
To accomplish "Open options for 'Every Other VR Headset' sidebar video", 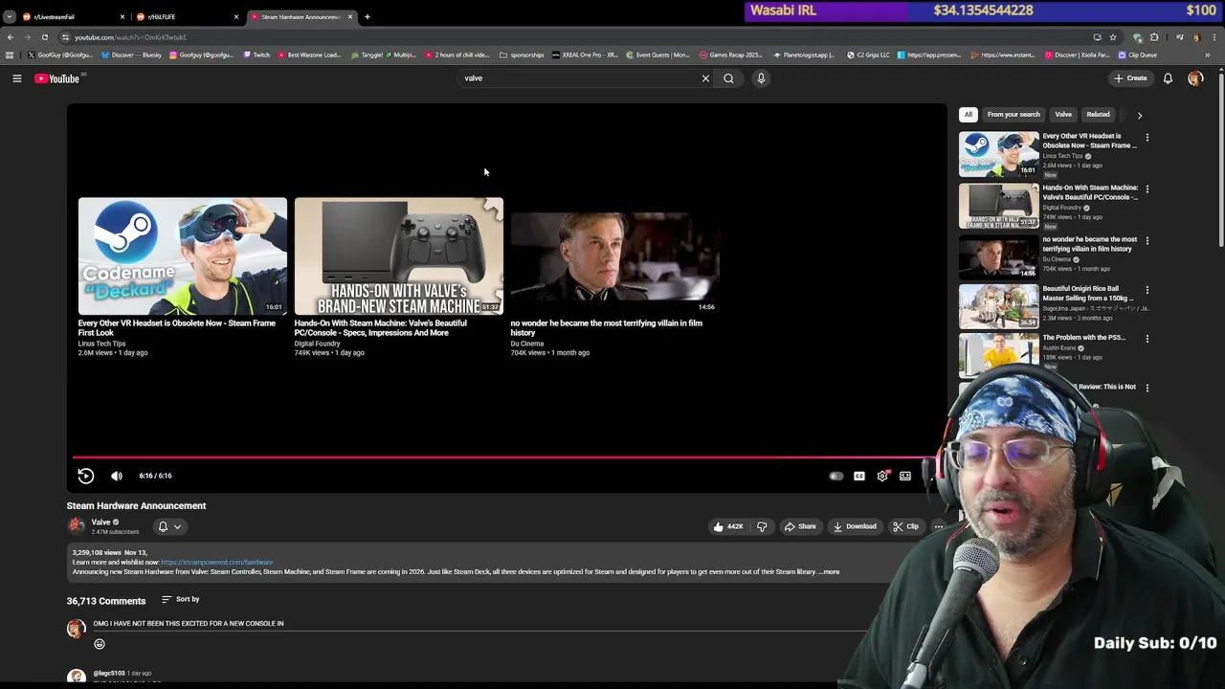I will pyautogui.click(x=1147, y=138).
